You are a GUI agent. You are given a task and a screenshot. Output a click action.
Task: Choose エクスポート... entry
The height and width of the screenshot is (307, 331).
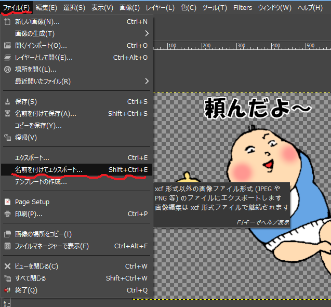[x=76, y=157]
